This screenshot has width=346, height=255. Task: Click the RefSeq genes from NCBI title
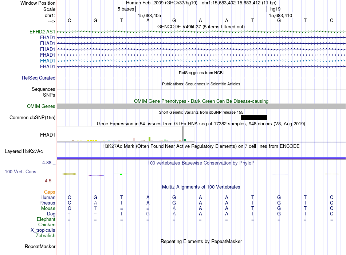201,73
